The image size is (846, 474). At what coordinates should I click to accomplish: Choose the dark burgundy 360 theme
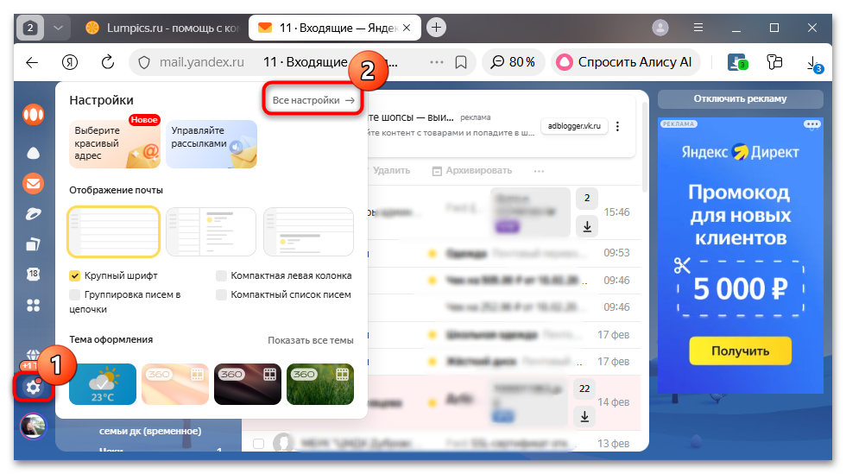tap(248, 384)
